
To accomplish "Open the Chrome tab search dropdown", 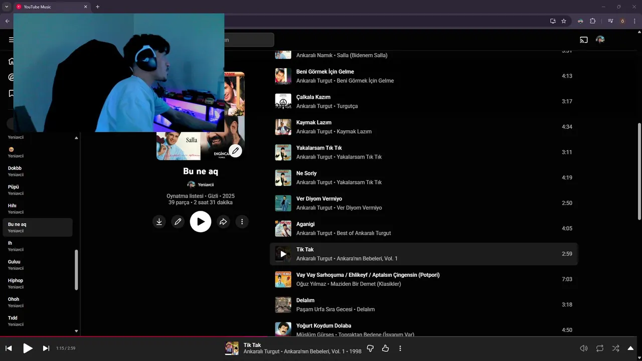I will (7, 7).
